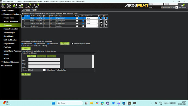Open Microsoft Teams taskbar icon
This screenshot has width=188, height=106.
click(x=119, y=103)
